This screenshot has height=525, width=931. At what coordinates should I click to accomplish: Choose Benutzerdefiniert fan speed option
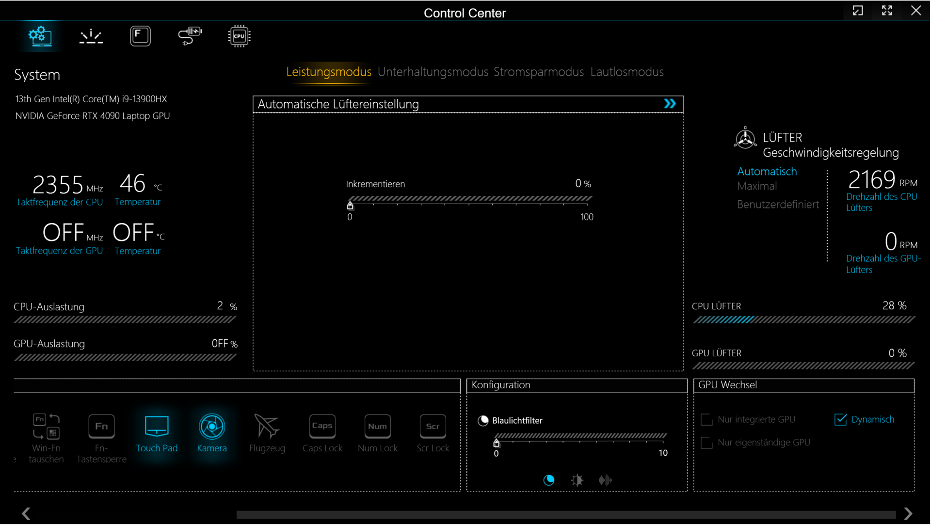point(778,205)
